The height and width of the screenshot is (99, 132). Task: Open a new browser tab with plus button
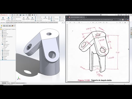(x=86, y=17)
